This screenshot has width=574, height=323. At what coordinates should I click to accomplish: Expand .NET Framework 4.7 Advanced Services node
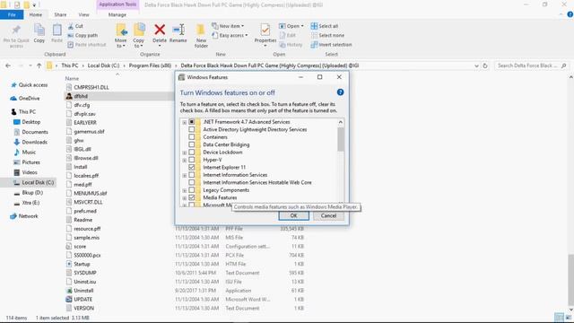tap(185, 122)
